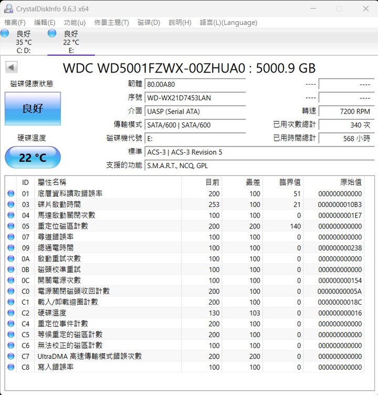Open the 檔案(F) file menu
This screenshot has height=395, width=378.
click(15, 23)
